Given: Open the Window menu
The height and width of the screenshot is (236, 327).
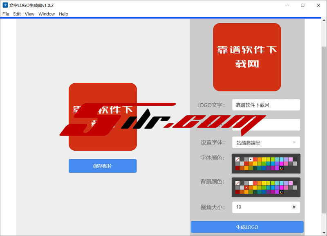Looking at the screenshot, I should coord(47,14).
